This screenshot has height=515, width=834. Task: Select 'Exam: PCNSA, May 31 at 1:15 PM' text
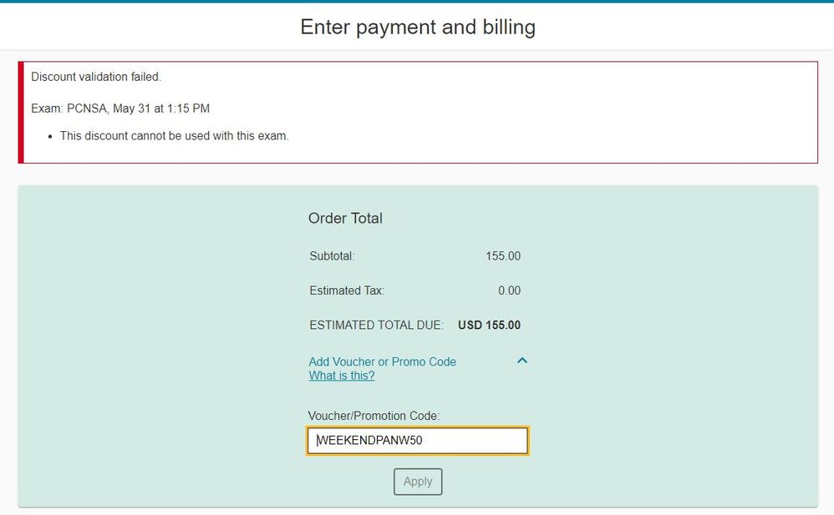tap(120, 109)
